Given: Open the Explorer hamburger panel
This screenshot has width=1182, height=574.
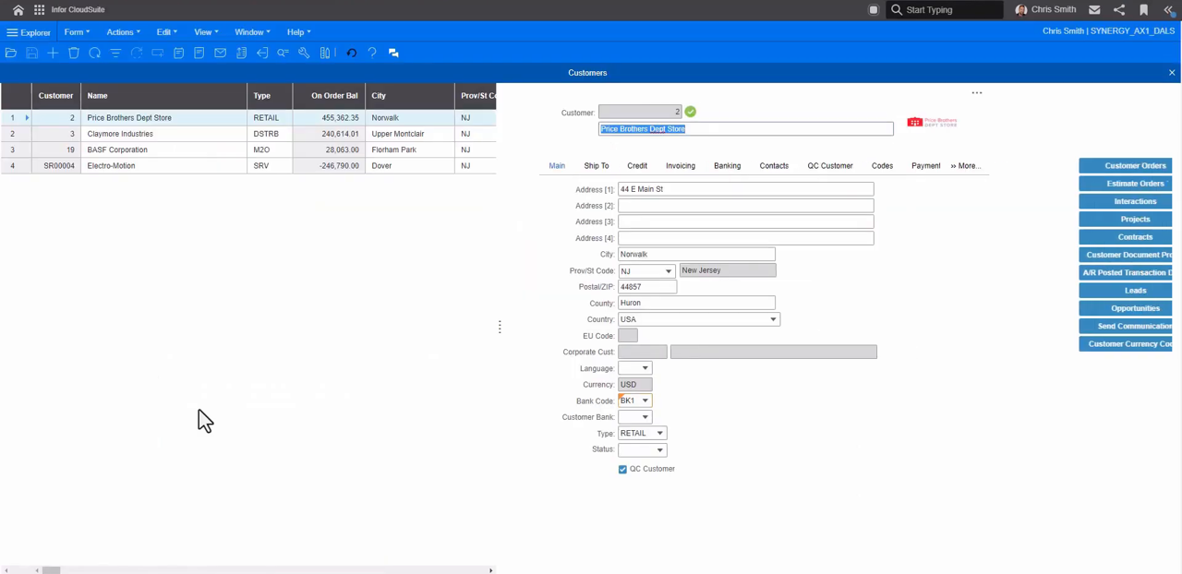Looking at the screenshot, I should (x=28, y=32).
